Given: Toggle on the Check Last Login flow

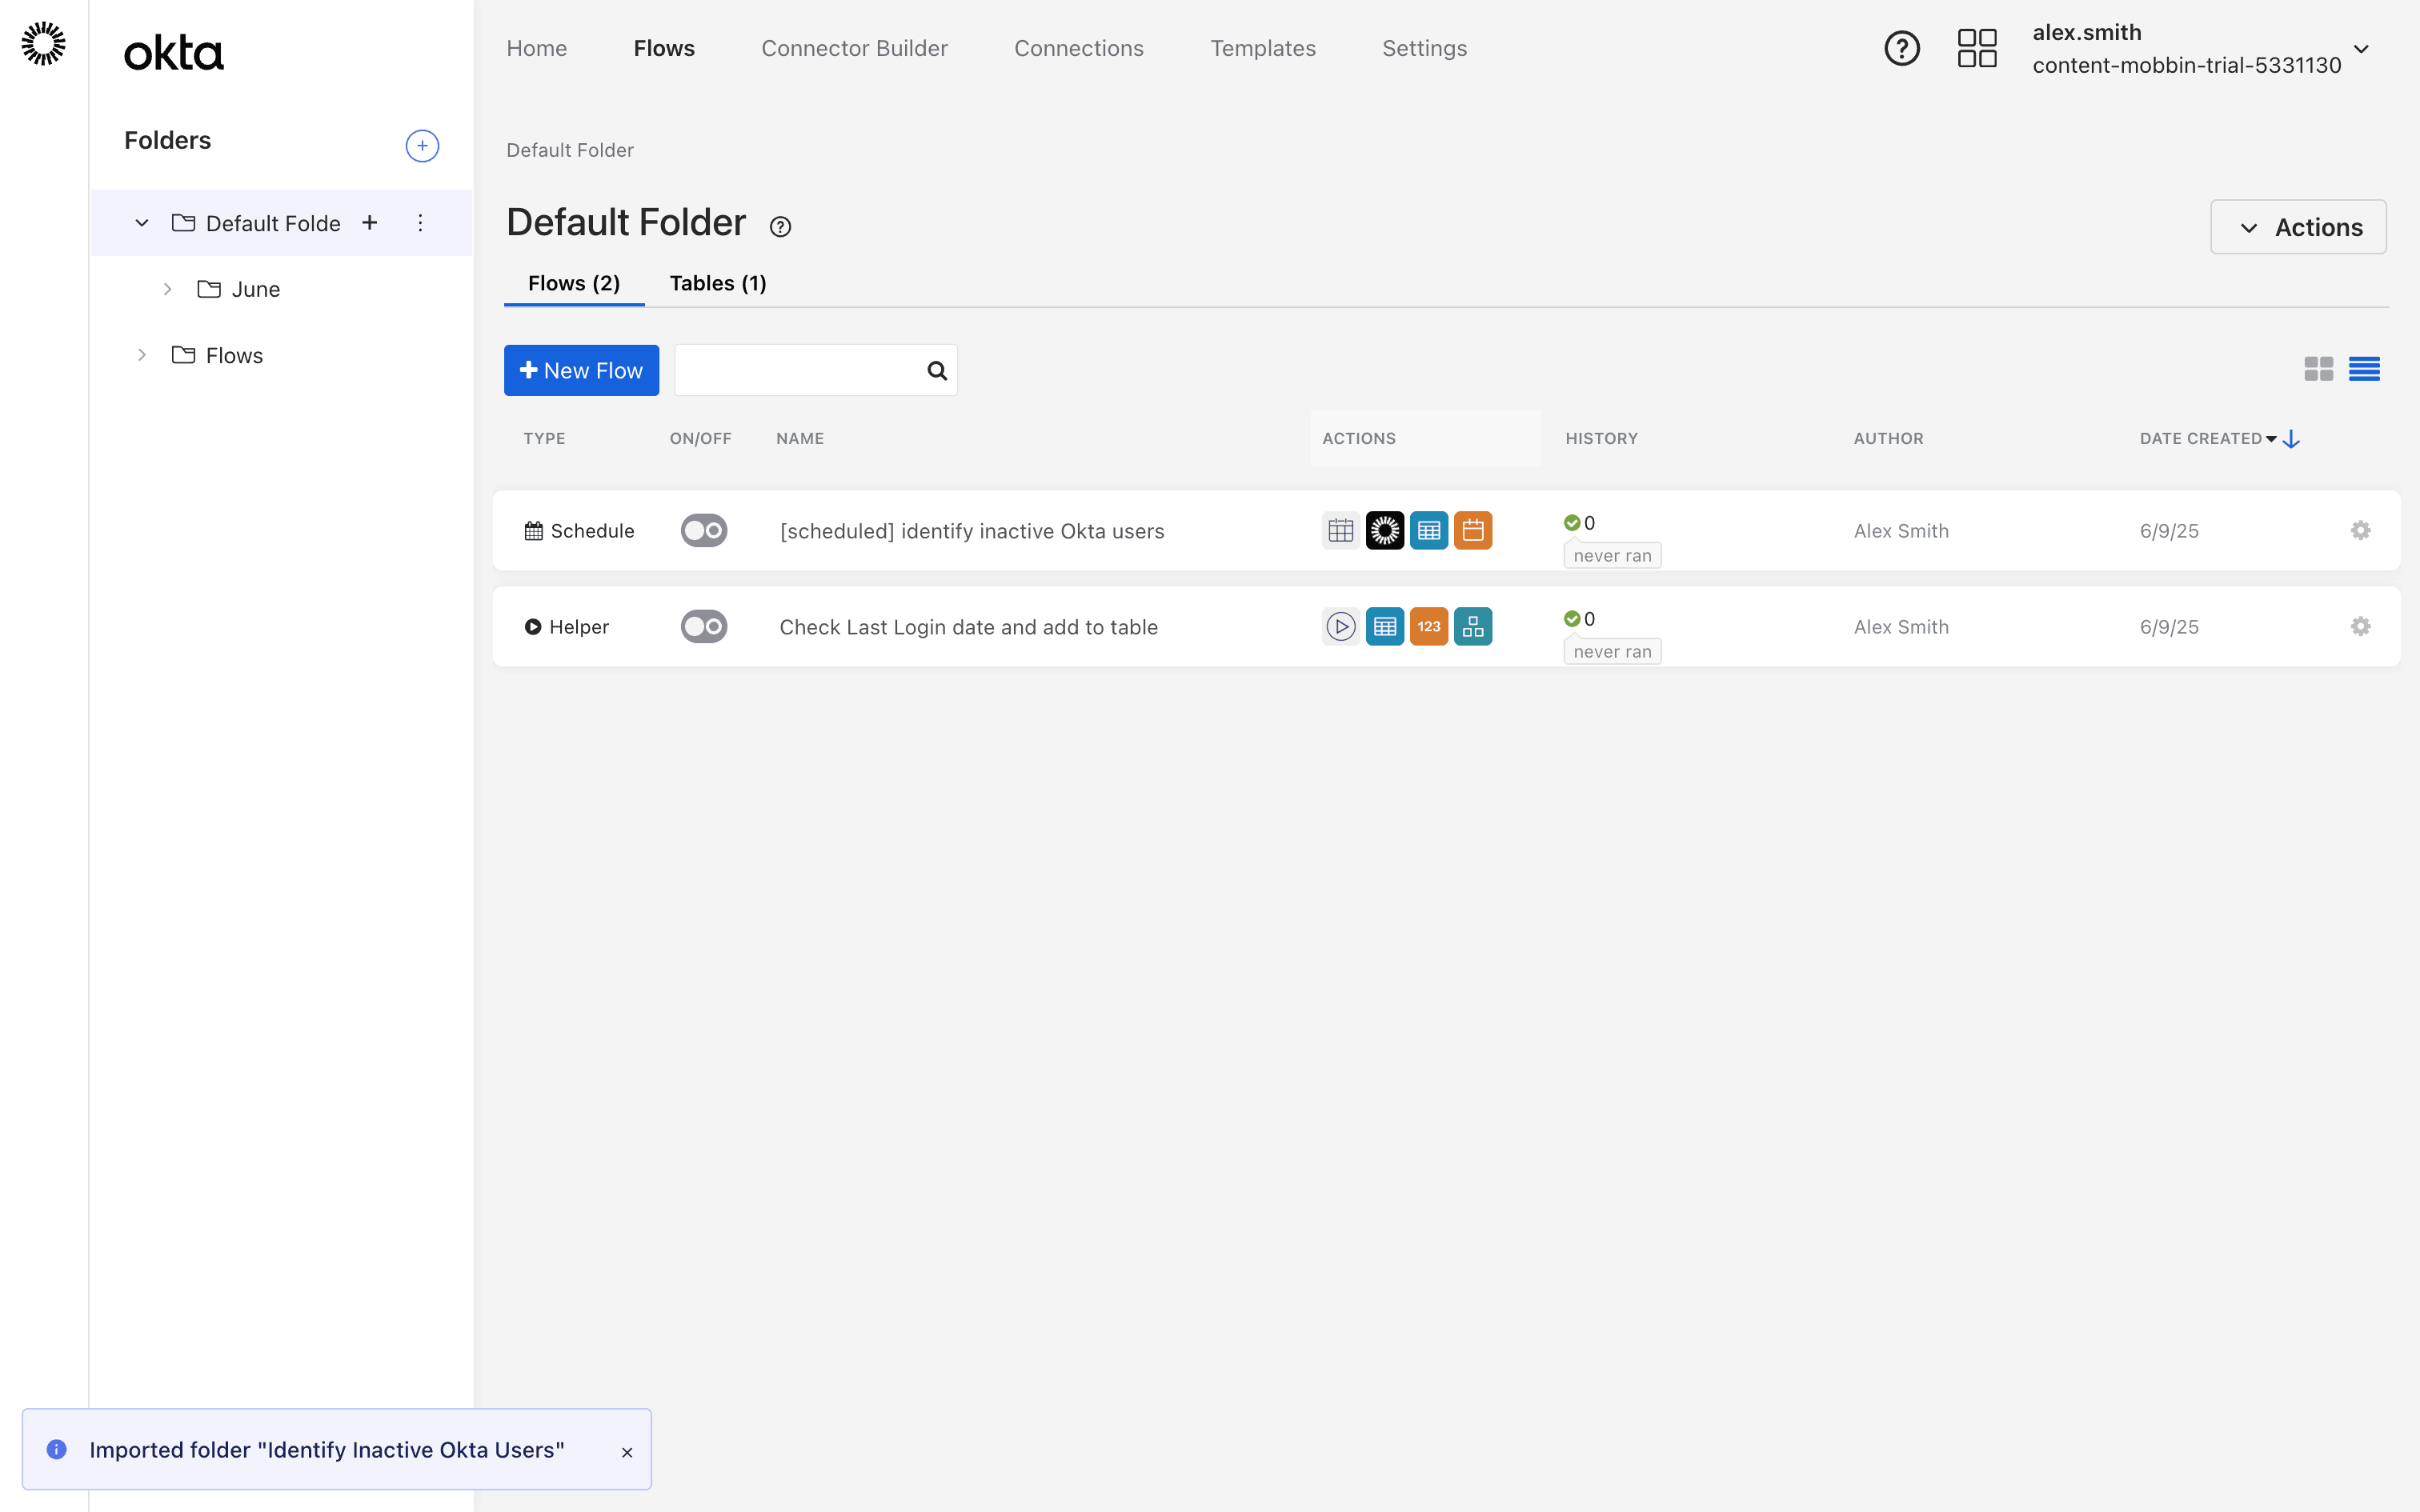Looking at the screenshot, I should [x=703, y=626].
